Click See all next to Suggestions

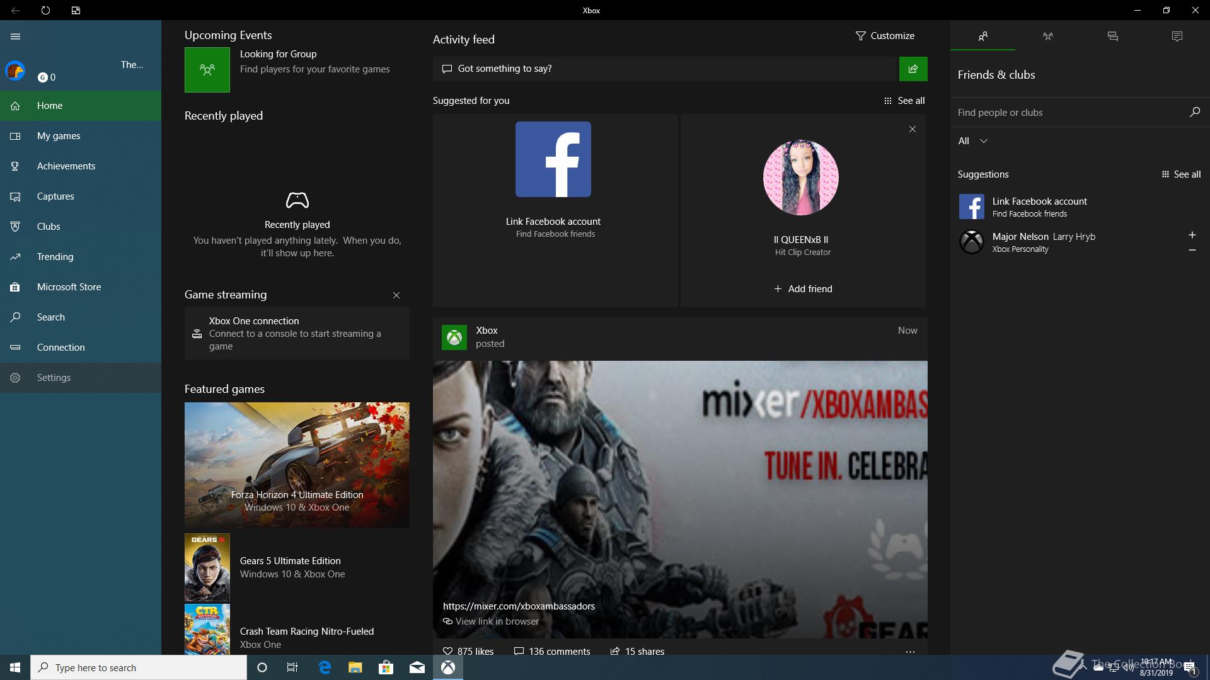pos(1181,174)
